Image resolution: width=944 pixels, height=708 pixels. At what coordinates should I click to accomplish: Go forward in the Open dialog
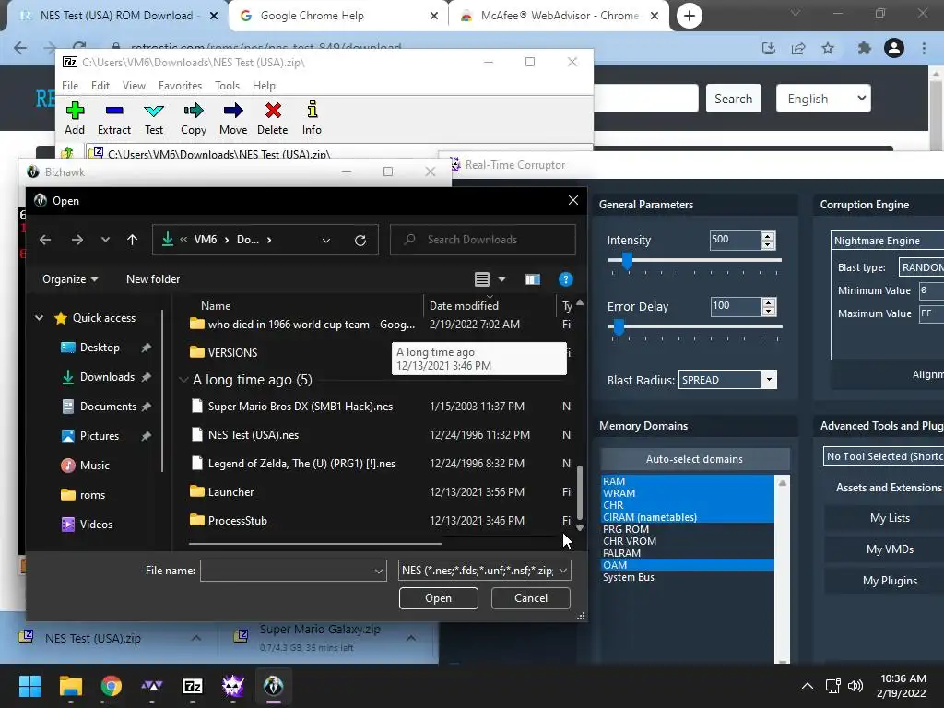click(x=77, y=240)
